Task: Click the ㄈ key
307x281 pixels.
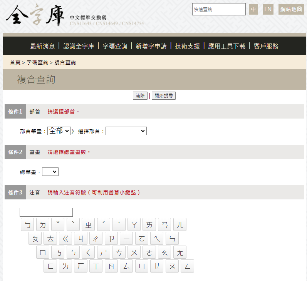Action: pyautogui.click(x=50, y=266)
